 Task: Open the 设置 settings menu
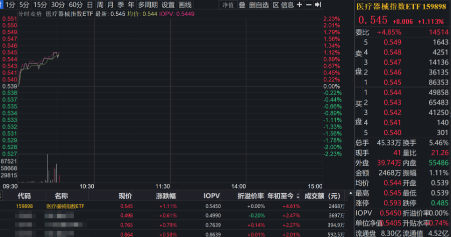click(x=168, y=5)
